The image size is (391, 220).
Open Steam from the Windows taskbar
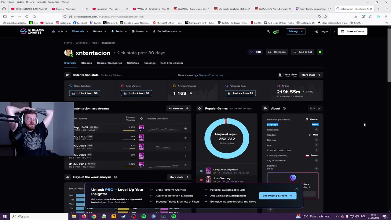[x=124, y=216]
